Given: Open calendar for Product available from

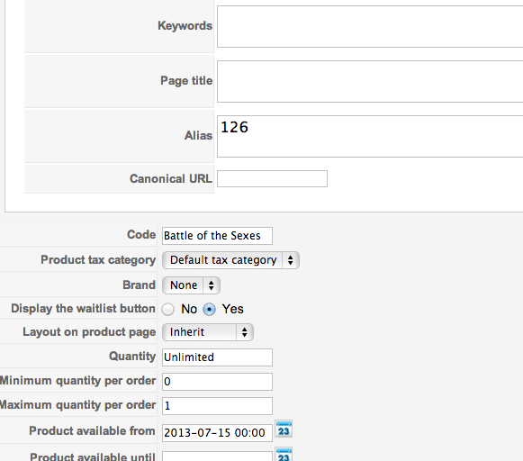Looking at the screenshot, I should pyautogui.click(x=284, y=429).
